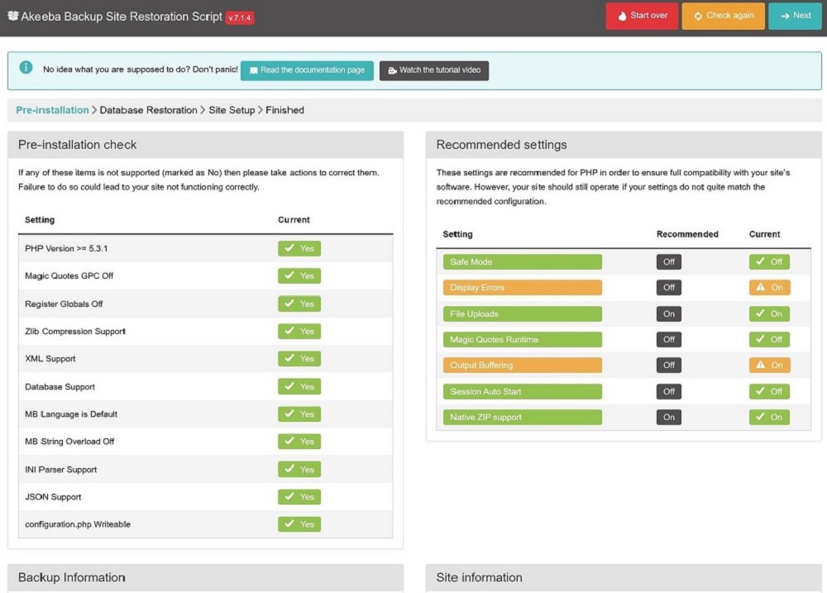Click the recommended Off badge for Safe Mode
The height and width of the screenshot is (593, 827).
tap(669, 261)
